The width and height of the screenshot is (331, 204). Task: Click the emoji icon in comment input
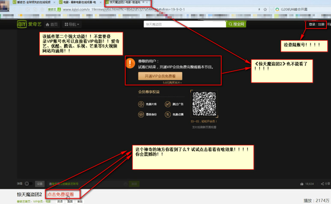pyautogui.click(x=125, y=184)
